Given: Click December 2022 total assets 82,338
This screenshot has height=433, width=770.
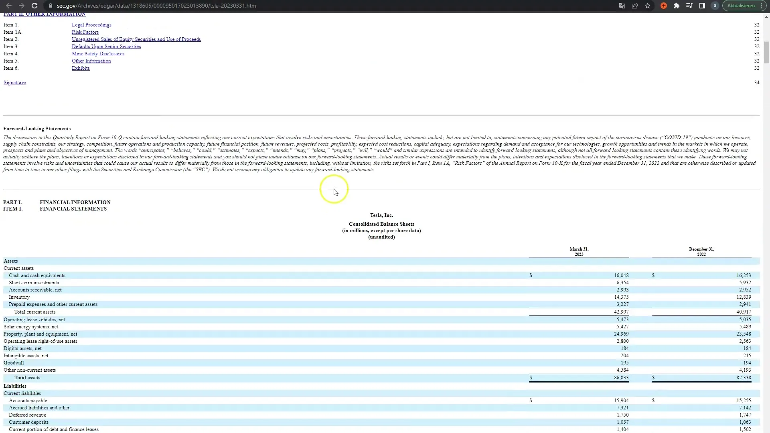Looking at the screenshot, I should click(x=744, y=378).
